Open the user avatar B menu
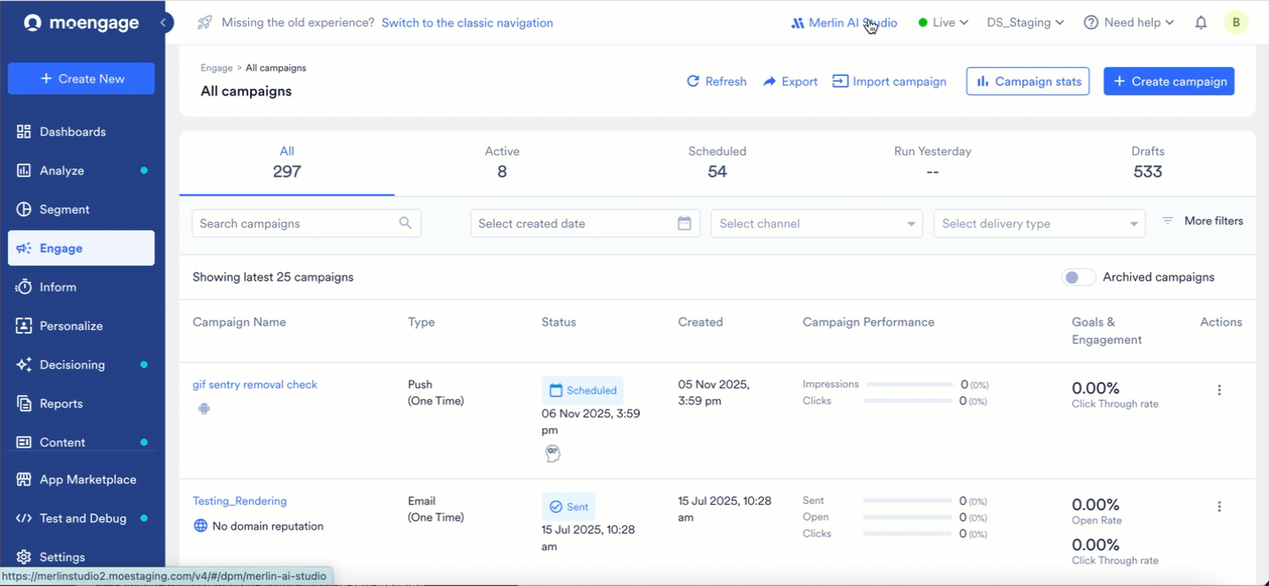Viewport: 1269px width, 586px height. point(1236,23)
